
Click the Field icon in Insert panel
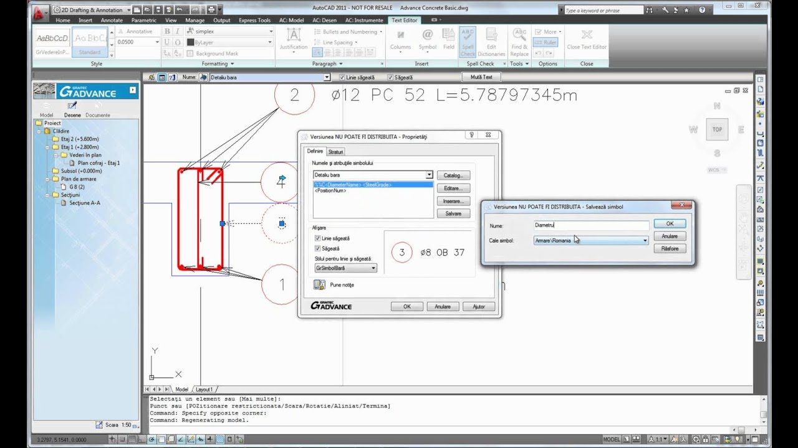tap(449, 35)
